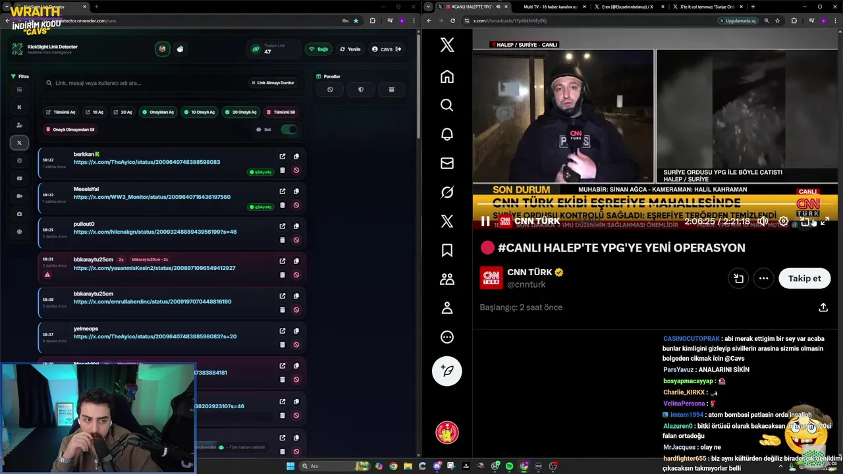The height and width of the screenshot is (474, 843).
Task: Pause the CNN TÜRK broadcast
Action: coord(485,222)
